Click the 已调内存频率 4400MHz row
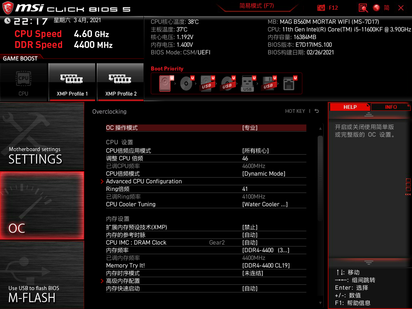412x309 pixels. click(206, 258)
